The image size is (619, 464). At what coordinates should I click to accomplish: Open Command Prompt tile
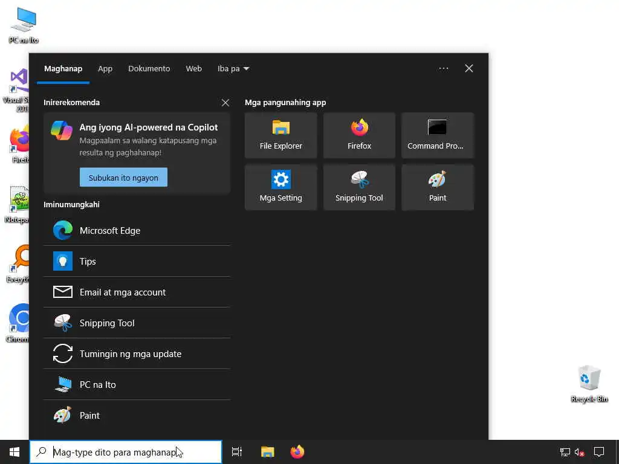(x=438, y=135)
